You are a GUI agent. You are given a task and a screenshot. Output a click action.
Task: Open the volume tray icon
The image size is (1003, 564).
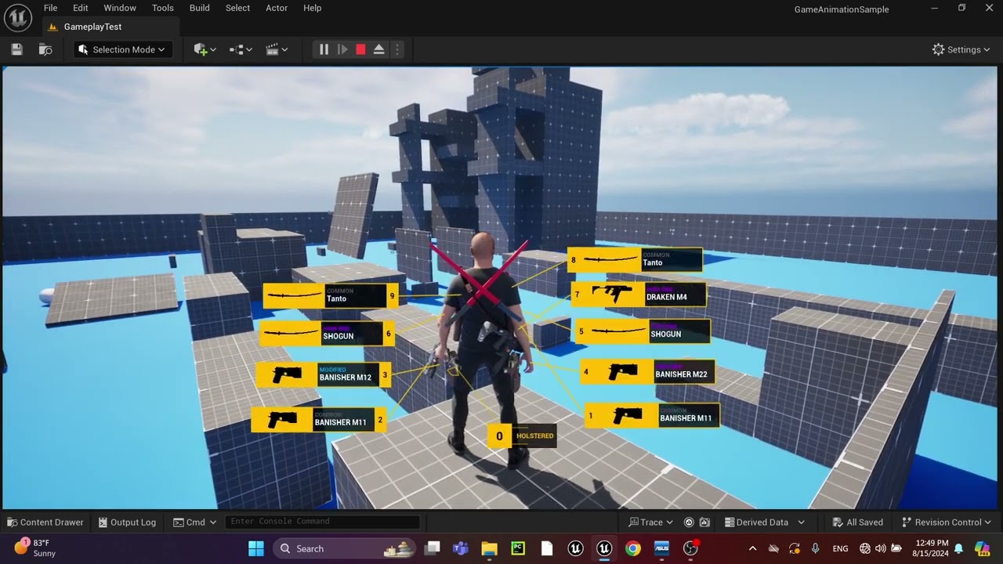[x=881, y=548]
